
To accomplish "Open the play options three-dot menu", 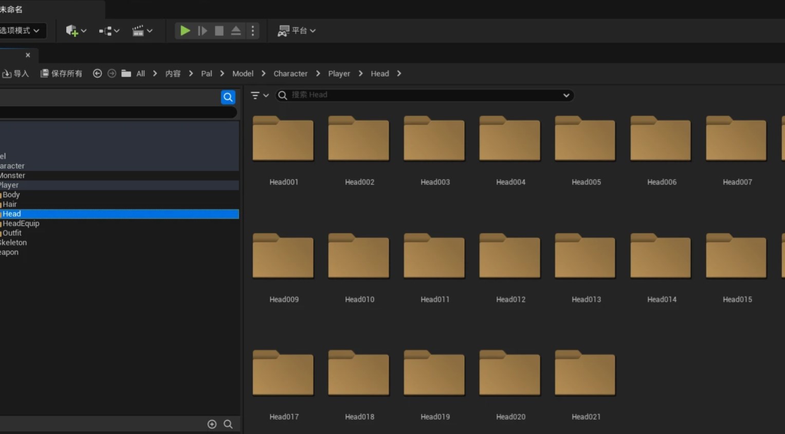I will [x=252, y=31].
